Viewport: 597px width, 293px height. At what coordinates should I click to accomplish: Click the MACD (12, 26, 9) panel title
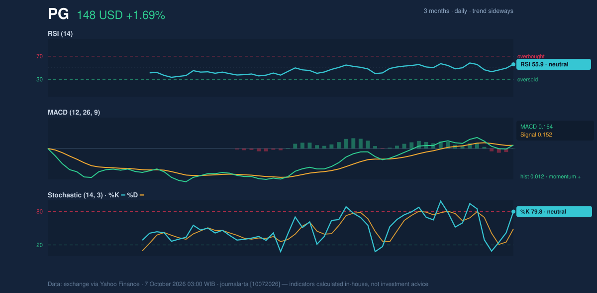pyautogui.click(x=74, y=113)
